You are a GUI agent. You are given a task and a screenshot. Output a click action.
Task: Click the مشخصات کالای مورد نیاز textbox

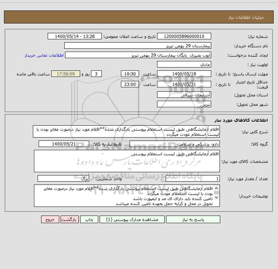click(x=127, y=161)
